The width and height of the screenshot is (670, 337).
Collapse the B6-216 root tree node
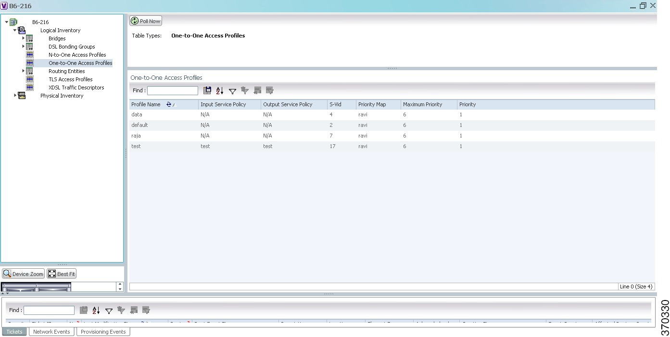pyautogui.click(x=7, y=22)
